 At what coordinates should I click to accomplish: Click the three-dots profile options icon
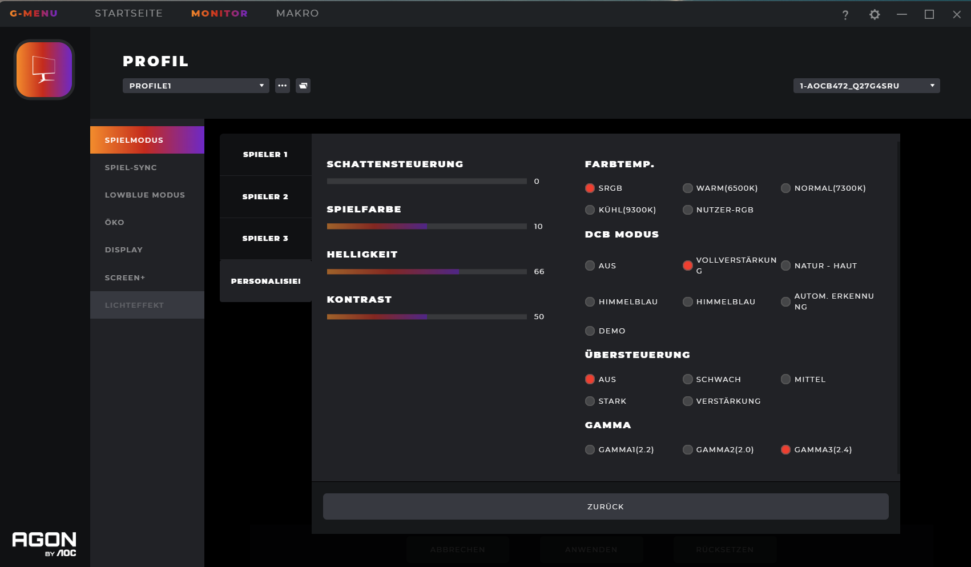[283, 86]
